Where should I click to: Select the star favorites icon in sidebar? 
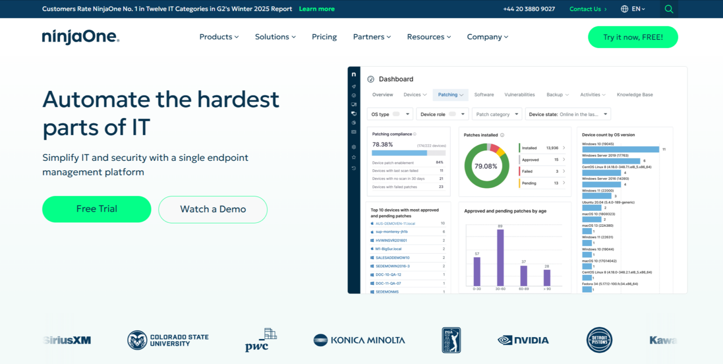(x=354, y=158)
